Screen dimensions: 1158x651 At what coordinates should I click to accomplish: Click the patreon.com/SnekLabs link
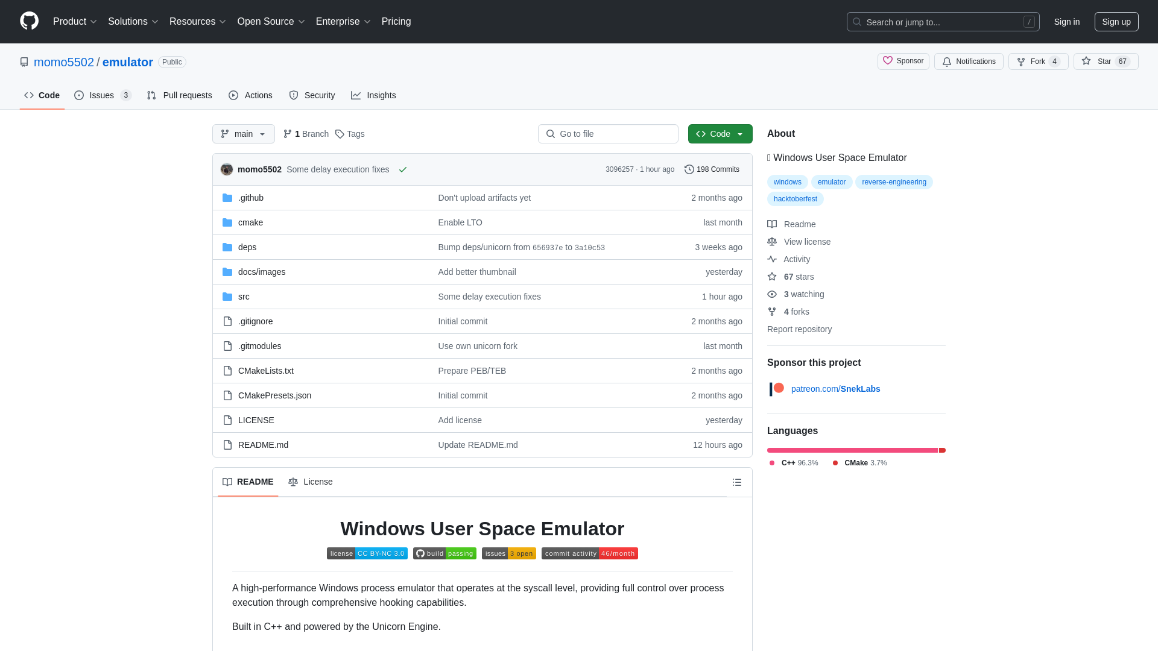coord(835,389)
